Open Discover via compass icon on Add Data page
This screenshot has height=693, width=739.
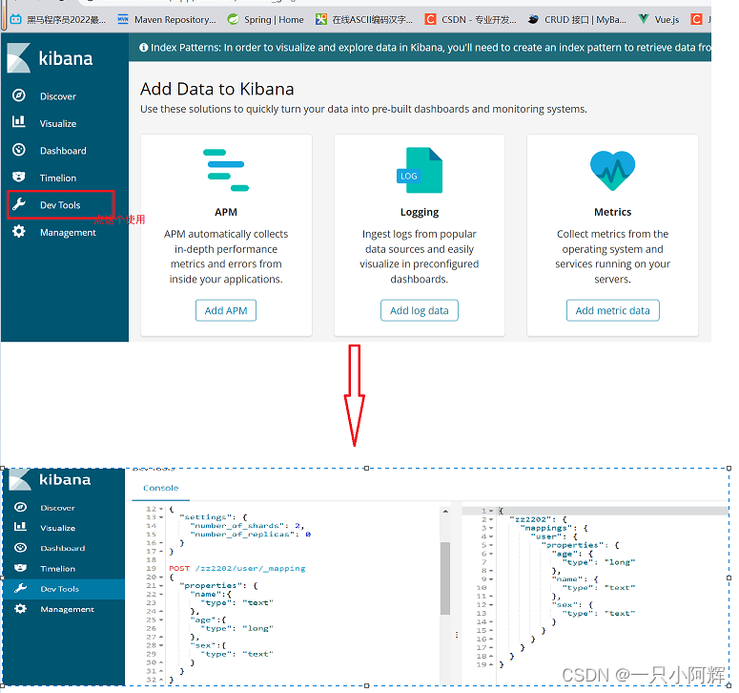[x=19, y=95]
